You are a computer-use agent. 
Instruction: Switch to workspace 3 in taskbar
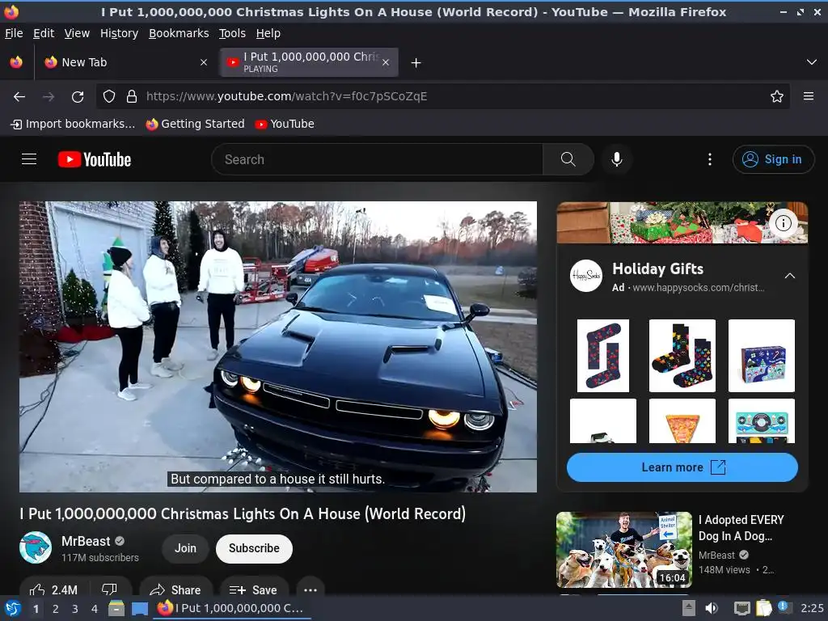tap(74, 609)
